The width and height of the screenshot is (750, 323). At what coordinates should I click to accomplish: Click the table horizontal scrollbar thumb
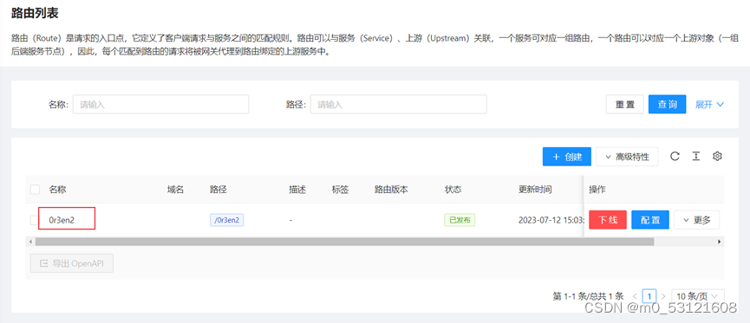point(344,242)
